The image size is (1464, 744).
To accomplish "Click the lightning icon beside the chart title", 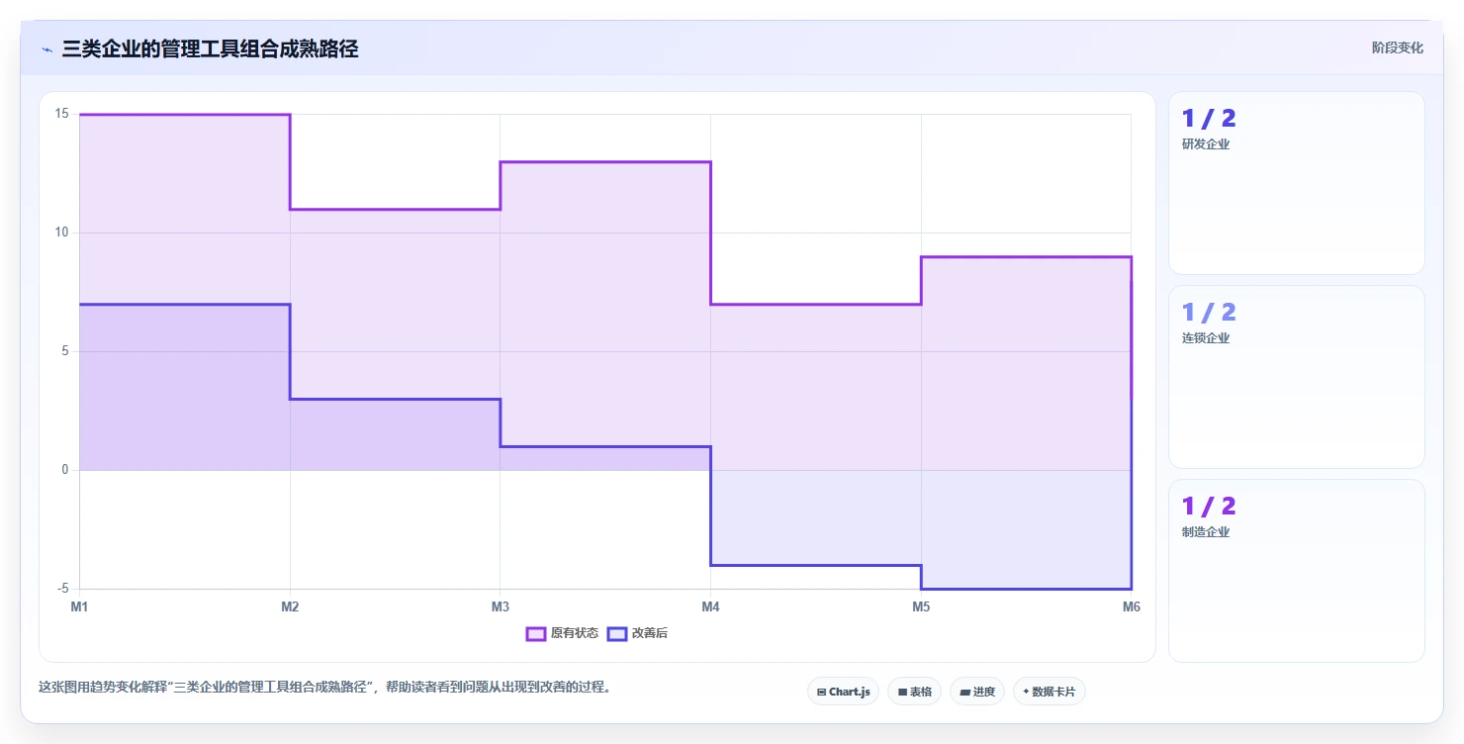I will (47, 49).
